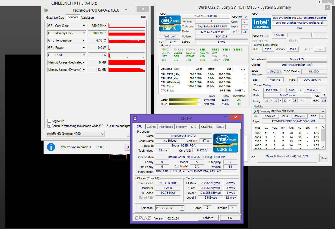This screenshot has width=335, height=229.
Task: Switch to SPD tab in CPU-Z
Action: (x=194, y=127)
